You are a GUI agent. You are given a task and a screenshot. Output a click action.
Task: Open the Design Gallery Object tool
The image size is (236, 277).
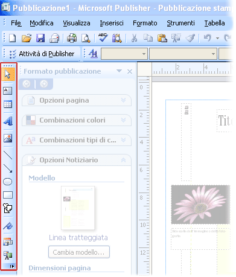[x=8, y=241]
